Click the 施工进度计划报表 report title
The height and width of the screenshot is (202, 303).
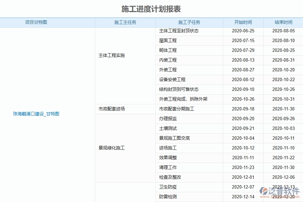tap(151, 9)
